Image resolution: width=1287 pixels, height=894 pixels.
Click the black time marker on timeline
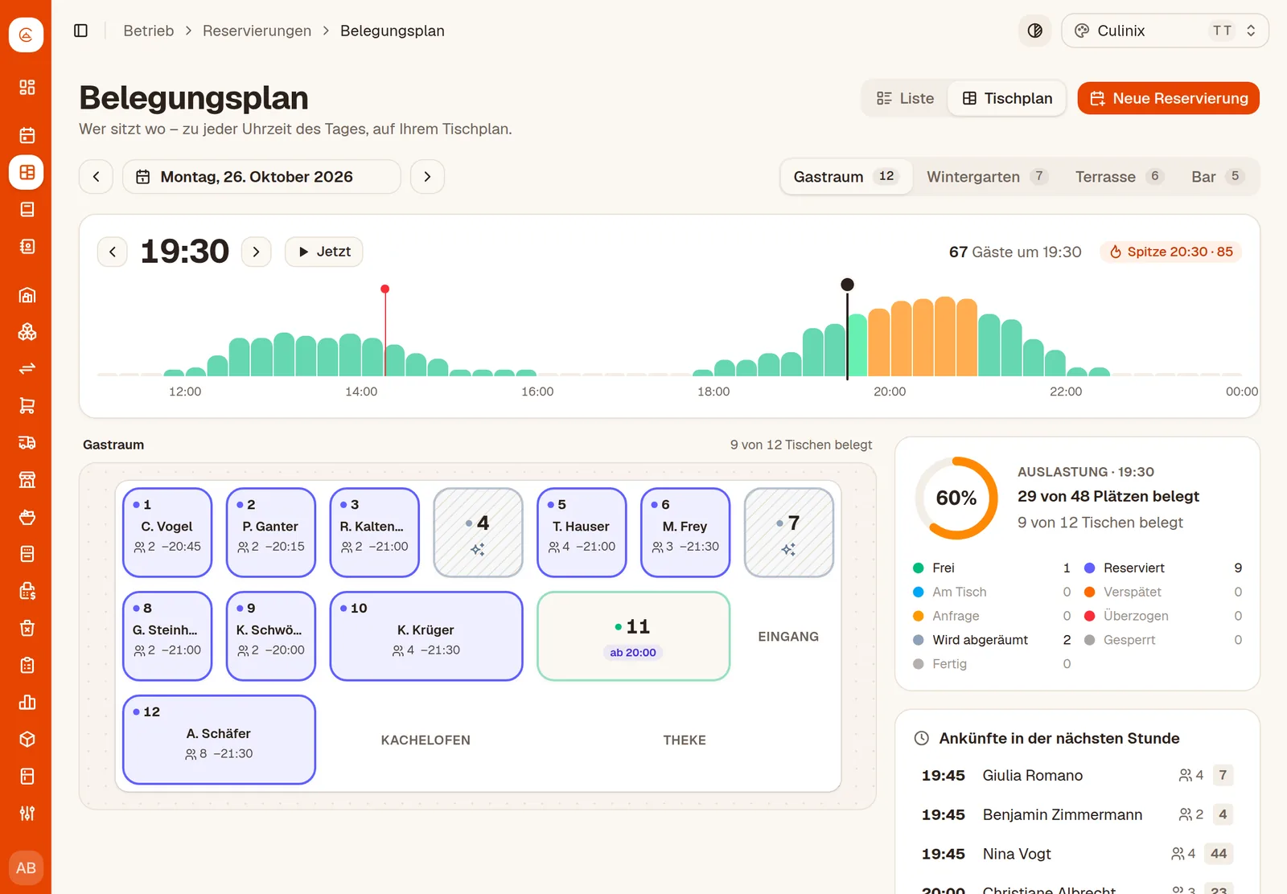[x=847, y=285]
